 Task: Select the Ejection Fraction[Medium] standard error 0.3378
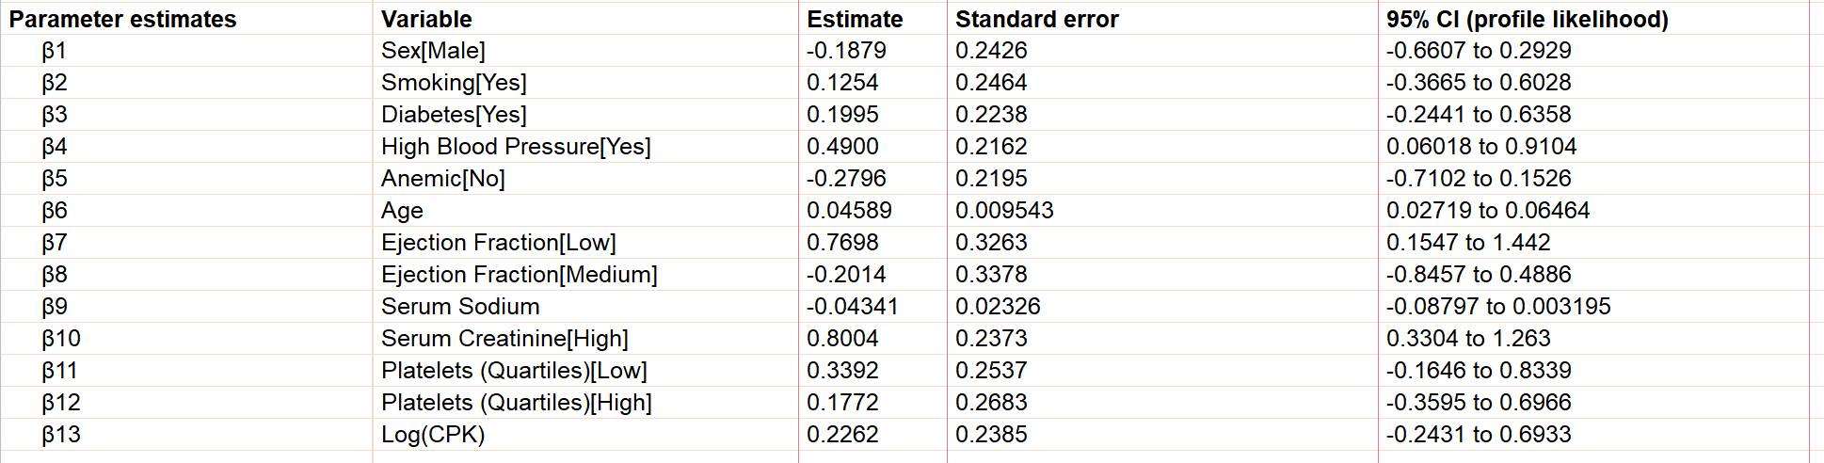pyautogui.click(x=991, y=275)
